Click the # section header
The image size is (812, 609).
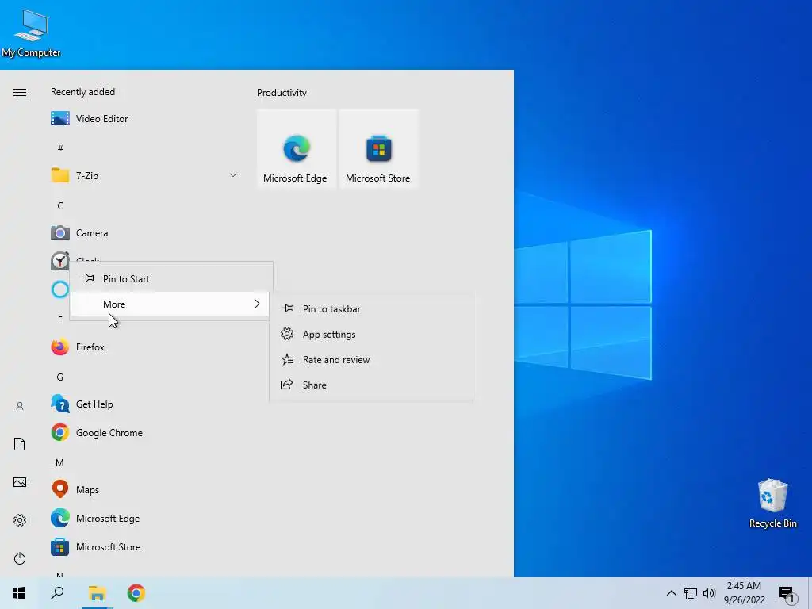60,148
